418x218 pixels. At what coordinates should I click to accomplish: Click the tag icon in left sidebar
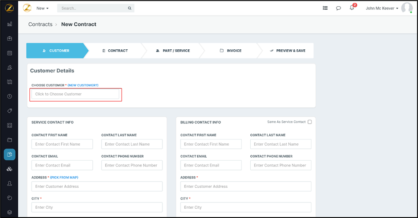(x=9, y=111)
